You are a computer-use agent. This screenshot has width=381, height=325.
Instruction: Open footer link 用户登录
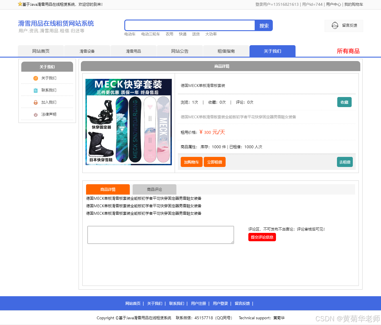click(x=220, y=303)
